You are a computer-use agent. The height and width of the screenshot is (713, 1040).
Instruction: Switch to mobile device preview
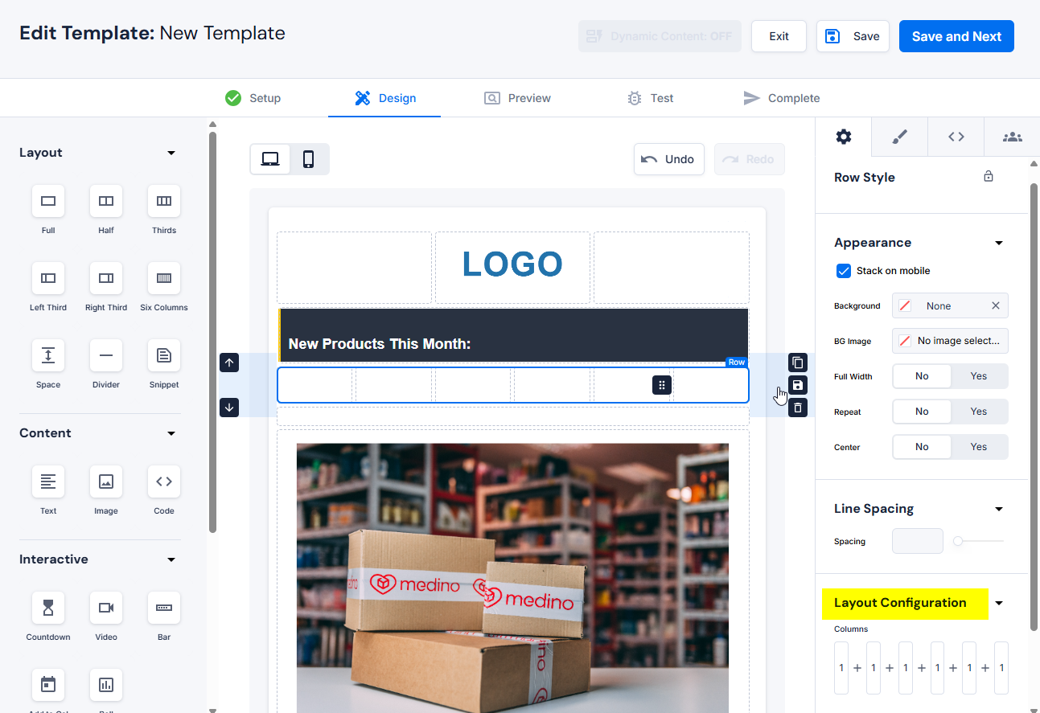[x=308, y=159]
